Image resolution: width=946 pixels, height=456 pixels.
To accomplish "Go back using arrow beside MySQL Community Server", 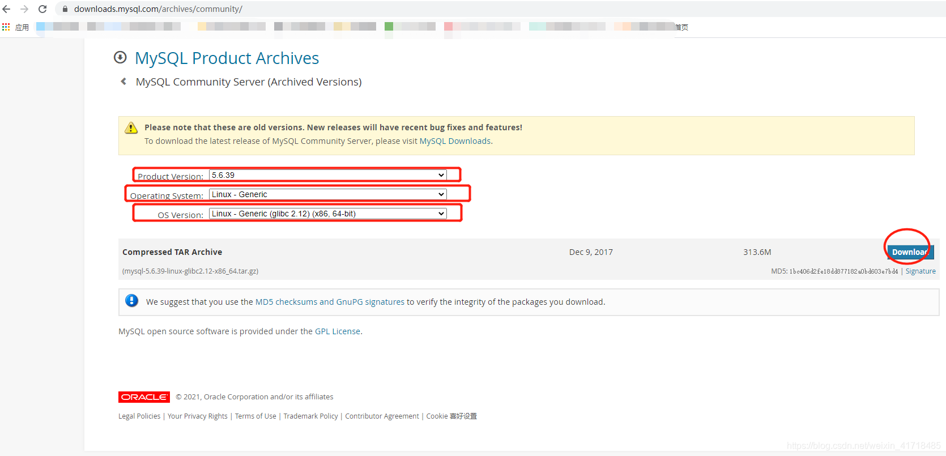I will pyautogui.click(x=123, y=82).
